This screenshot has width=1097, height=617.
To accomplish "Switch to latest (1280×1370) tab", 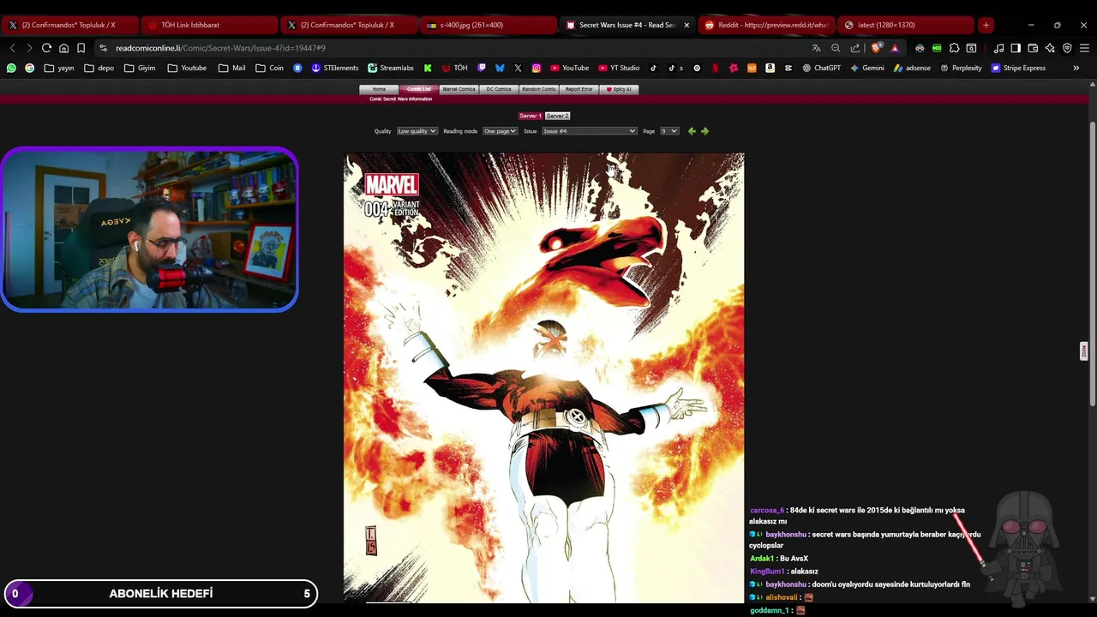I will point(904,25).
